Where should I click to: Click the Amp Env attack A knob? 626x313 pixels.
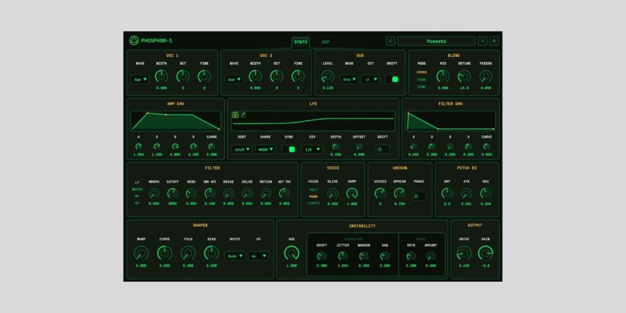[x=139, y=147]
